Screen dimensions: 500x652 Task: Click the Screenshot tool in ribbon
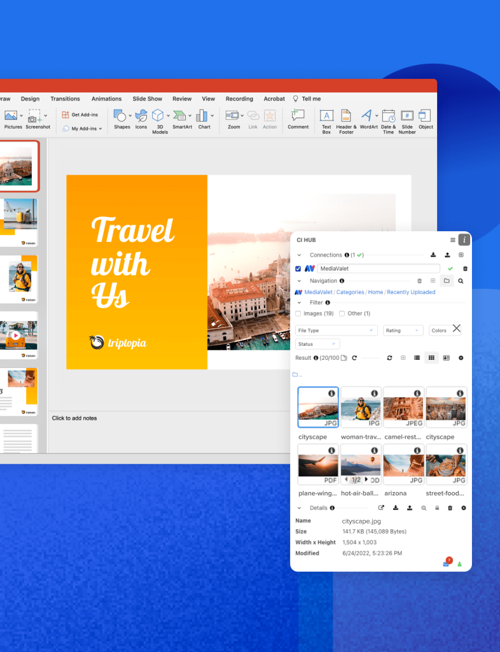coord(38,119)
